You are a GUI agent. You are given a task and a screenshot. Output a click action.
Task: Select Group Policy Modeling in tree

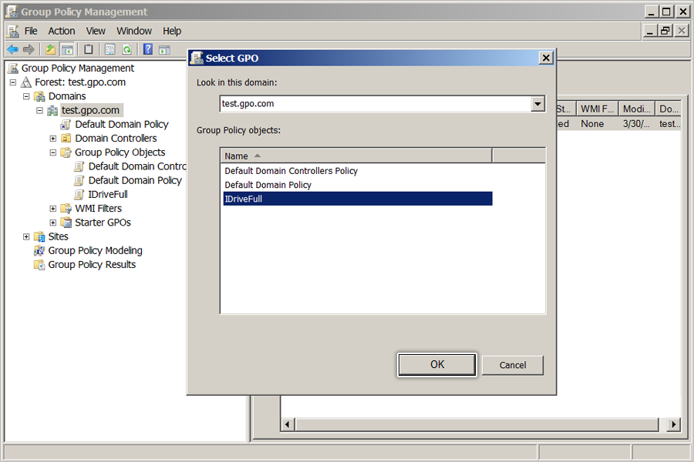[95, 251]
